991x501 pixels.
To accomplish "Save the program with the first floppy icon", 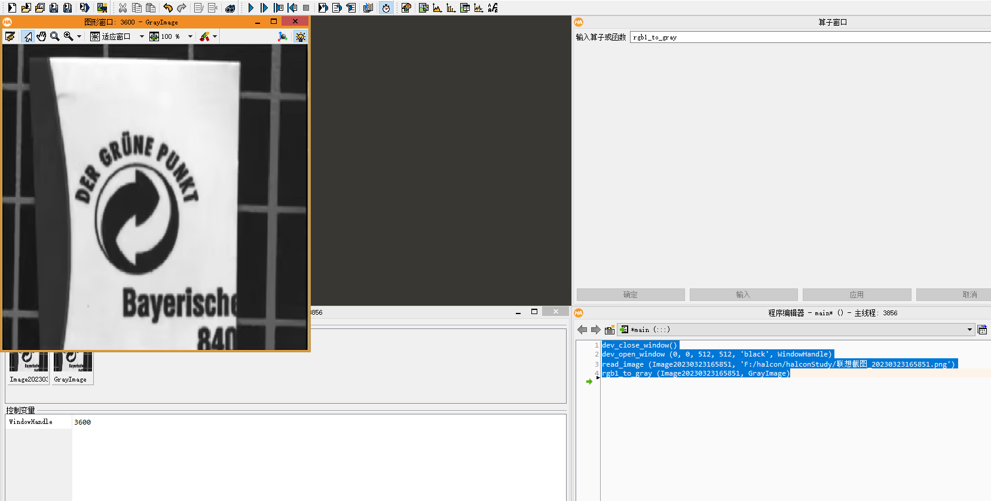I will (x=54, y=8).
